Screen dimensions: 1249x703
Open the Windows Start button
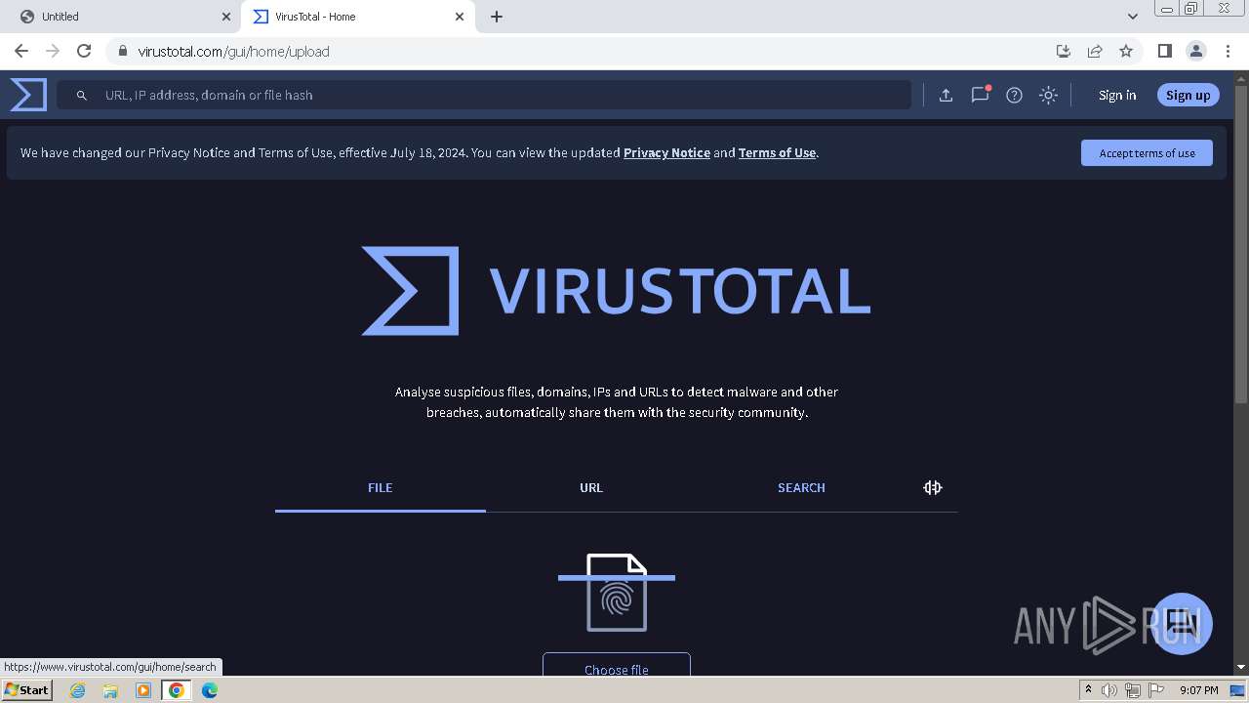[26, 689]
